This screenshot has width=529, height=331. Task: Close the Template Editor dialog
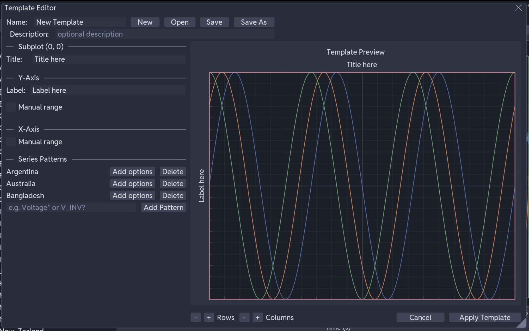(518, 8)
